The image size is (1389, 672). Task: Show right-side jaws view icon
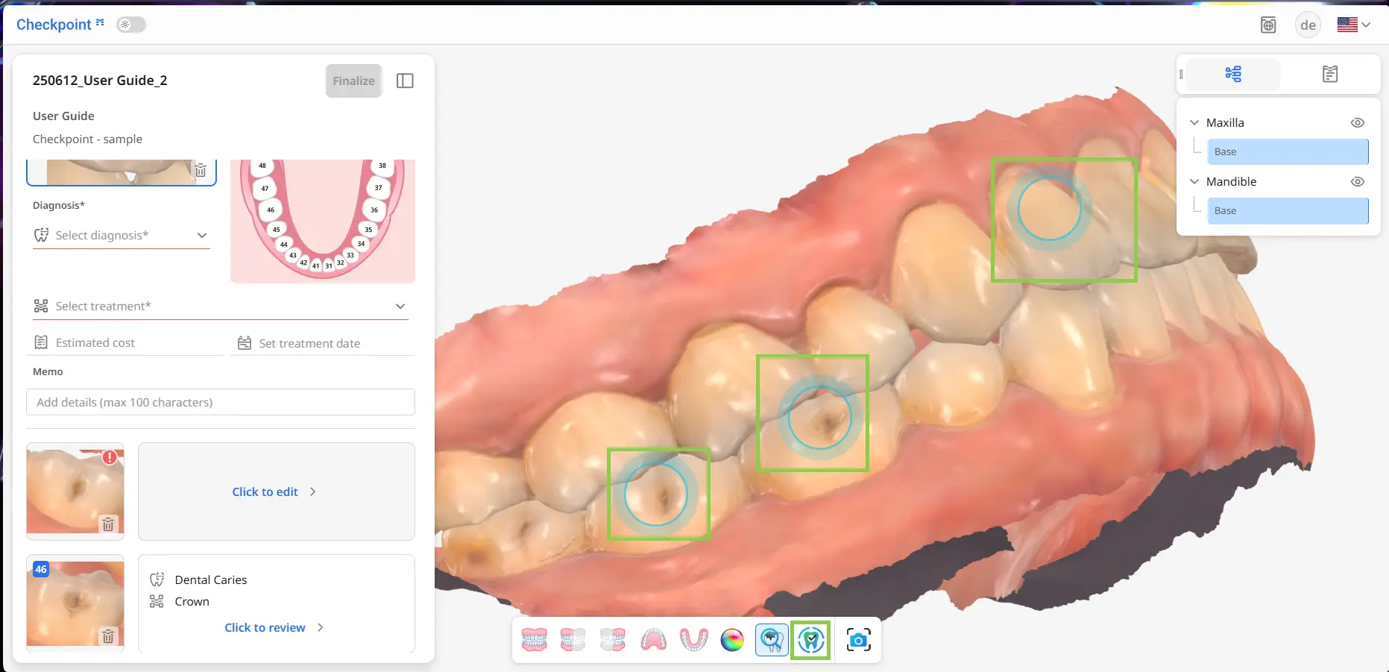pyautogui.click(x=573, y=640)
